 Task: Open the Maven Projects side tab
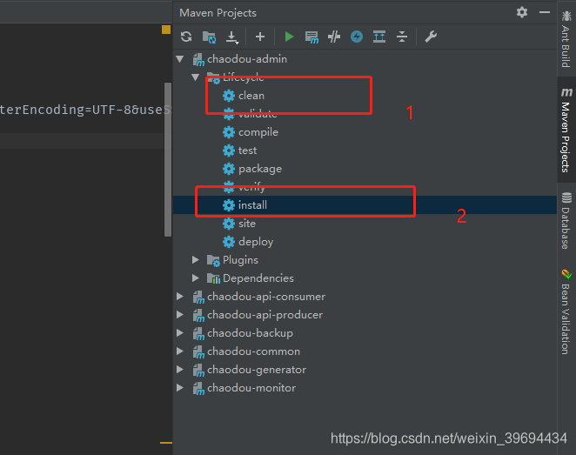(x=566, y=130)
